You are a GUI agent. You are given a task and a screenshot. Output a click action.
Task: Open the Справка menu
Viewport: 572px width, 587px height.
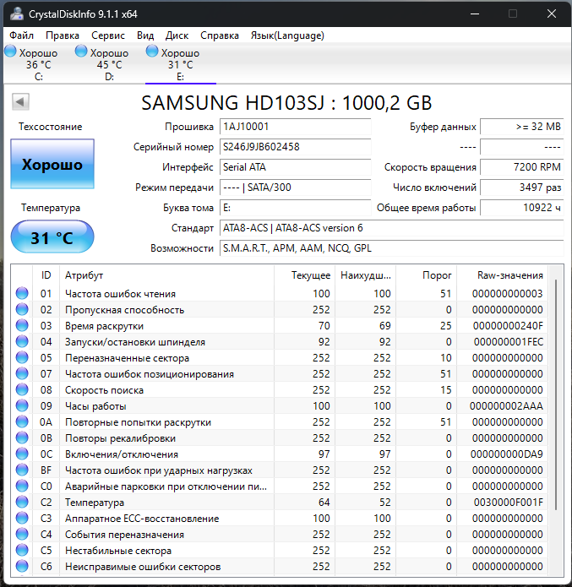(220, 35)
